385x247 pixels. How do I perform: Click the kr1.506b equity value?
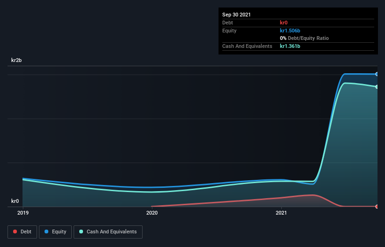(x=290, y=31)
